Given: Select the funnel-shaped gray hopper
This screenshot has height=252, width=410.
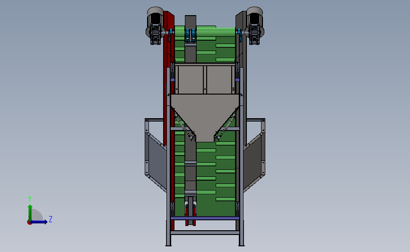Looking at the screenshot, I should point(205,118).
